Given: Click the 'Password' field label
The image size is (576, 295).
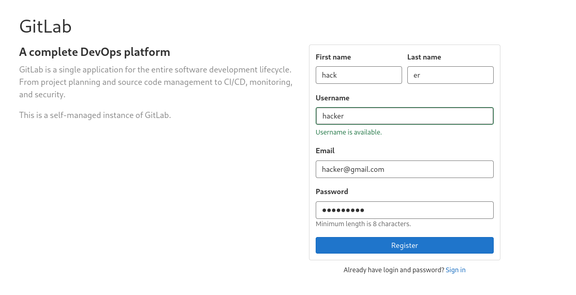Looking at the screenshot, I should [332, 192].
